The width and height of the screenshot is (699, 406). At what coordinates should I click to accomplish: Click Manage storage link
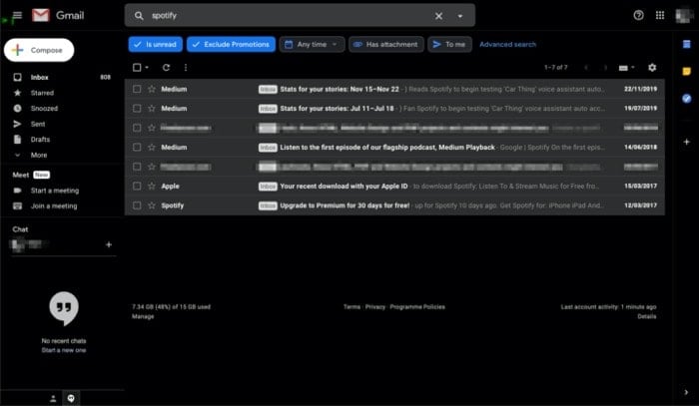point(143,316)
